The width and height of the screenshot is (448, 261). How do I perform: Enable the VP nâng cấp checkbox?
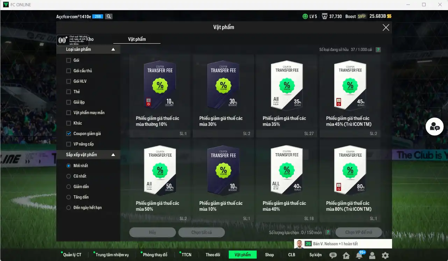pos(69,144)
